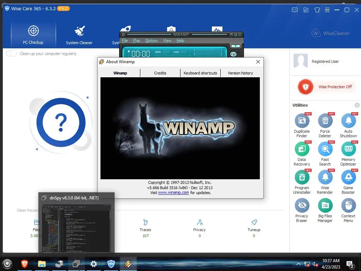Select the Winamp tab in About dialog
Image resolution: width=361 pixels, height=271 pixels.
pos(120,73)
